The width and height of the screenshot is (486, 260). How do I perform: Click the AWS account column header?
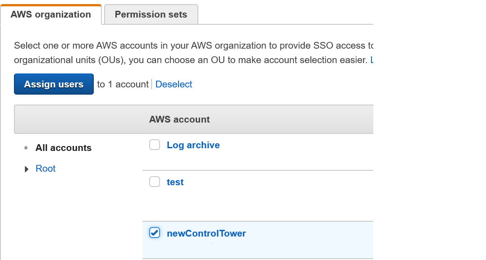[x=179, y=119]
